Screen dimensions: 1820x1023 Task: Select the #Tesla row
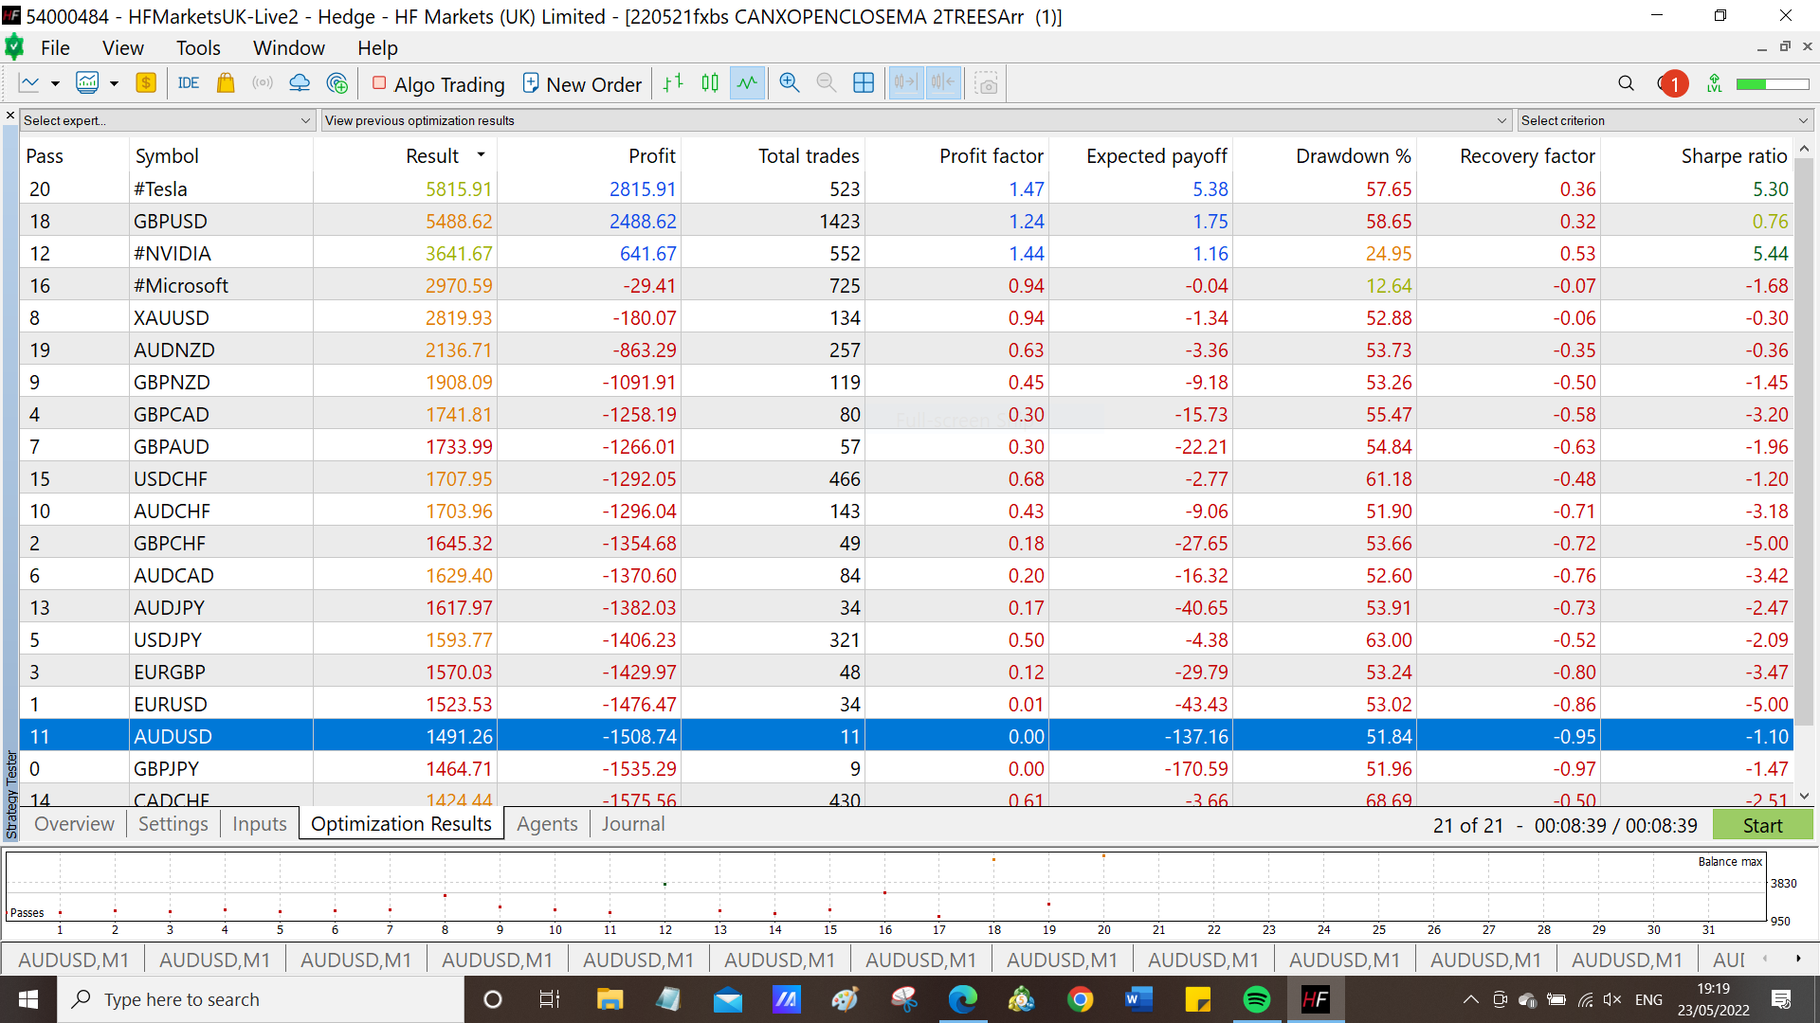(907, 189)
